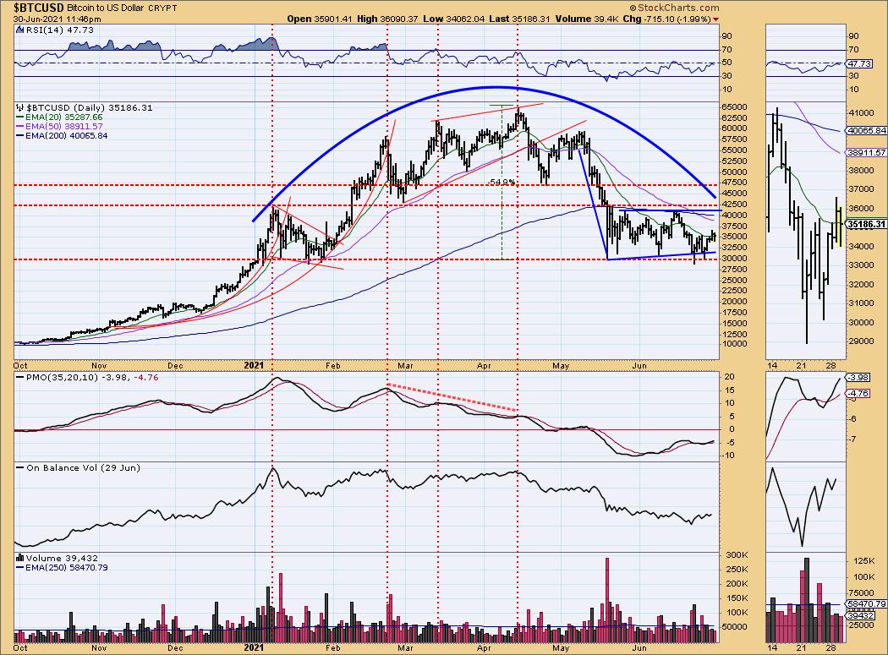Click the 'On Balance Vol (29 Jun)' label
This screenshot has width=888, height=655.
coord(83,467)
